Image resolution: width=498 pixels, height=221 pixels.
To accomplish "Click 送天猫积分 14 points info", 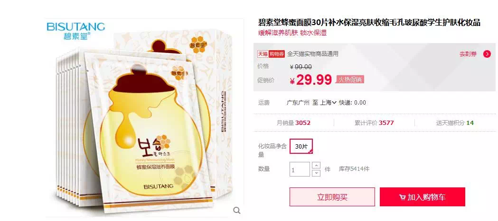I will tap(455, 123).
